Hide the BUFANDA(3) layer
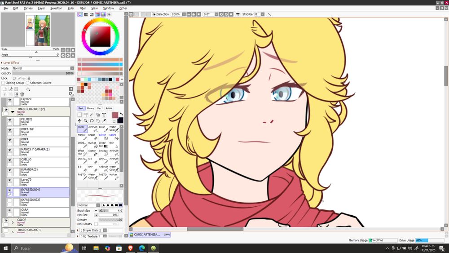The height and width of the screenshot is (253, 449). 9,170
